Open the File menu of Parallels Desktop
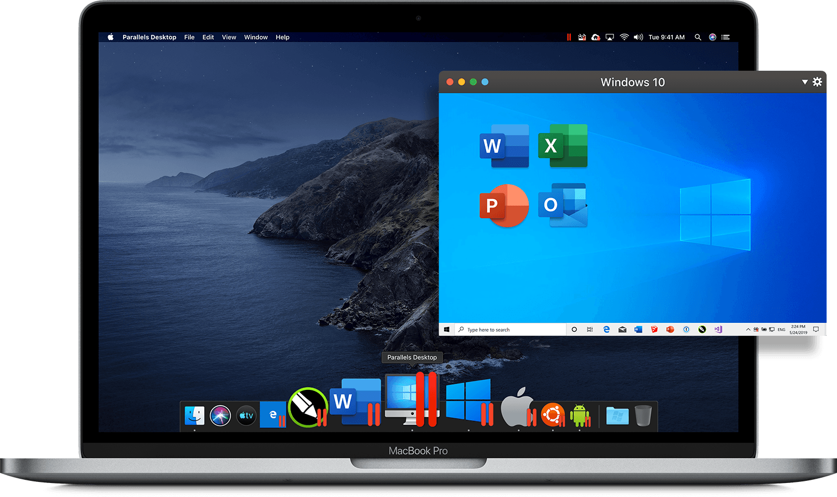Image resolution: width=837 pixels, height=497 pixels. (x=189, y=37)
